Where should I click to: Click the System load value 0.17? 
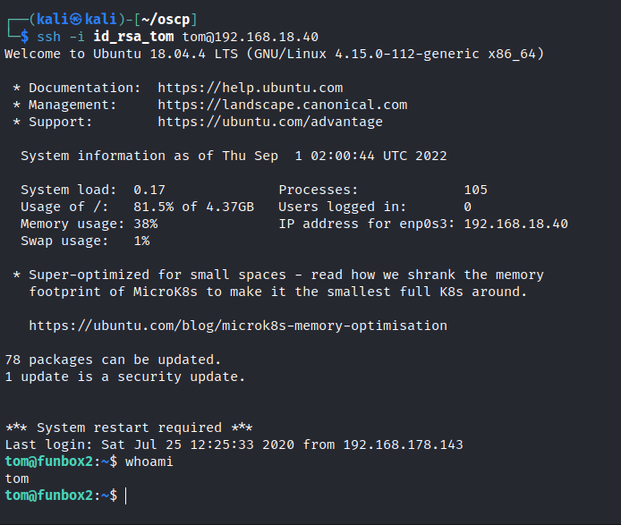[x=149, y=190]
